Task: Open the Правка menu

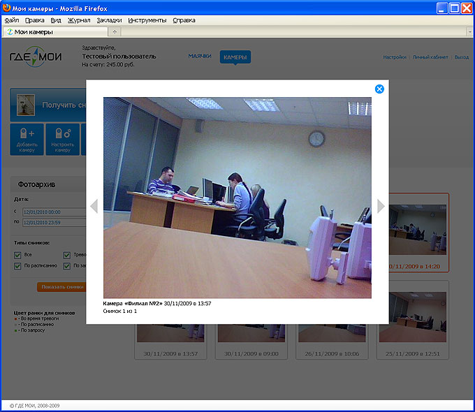Action: [34, 20]
